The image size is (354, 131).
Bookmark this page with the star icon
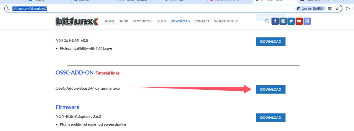point(337,9)
